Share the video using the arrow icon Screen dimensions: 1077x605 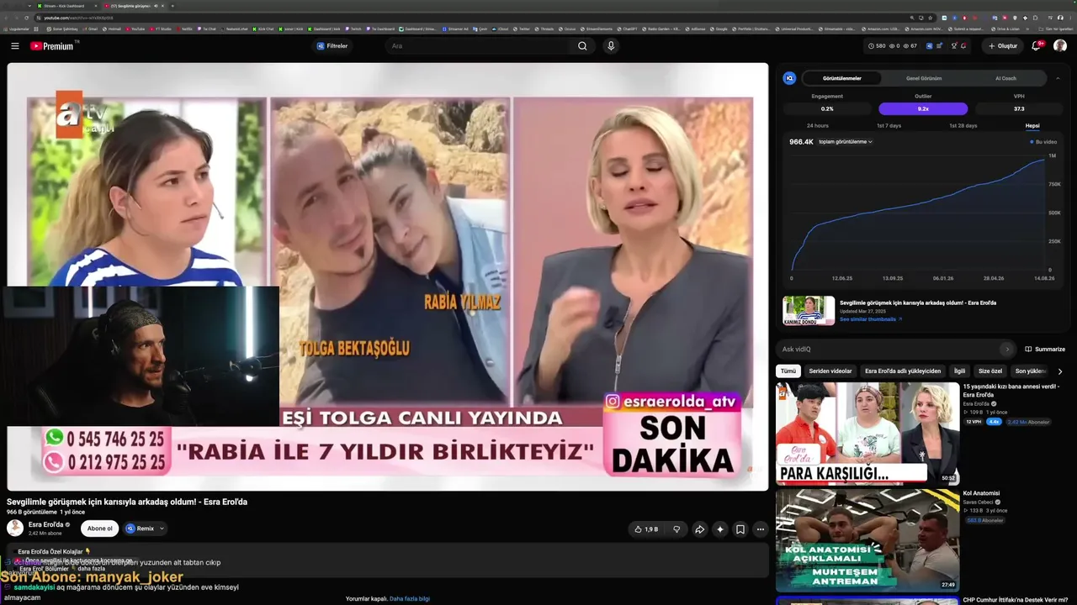tap(699, 529)
